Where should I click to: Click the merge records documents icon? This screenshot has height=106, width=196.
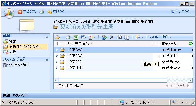tap(127, 37)
